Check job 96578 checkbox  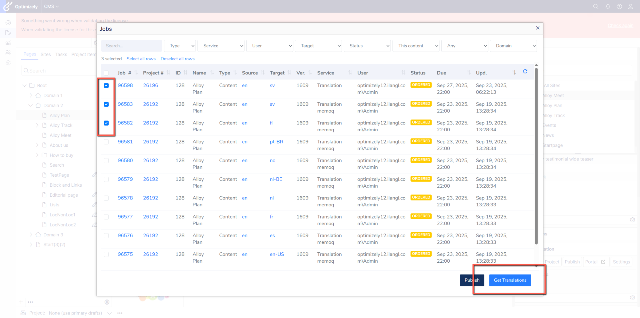pos(106,198)
